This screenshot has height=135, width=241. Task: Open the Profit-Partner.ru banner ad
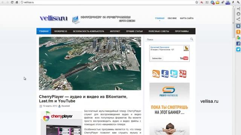[x=169, y=109]
